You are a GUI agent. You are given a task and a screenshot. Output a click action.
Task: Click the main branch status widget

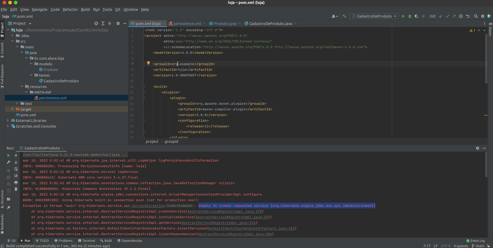pyautogui.click(x=478, y=246)
